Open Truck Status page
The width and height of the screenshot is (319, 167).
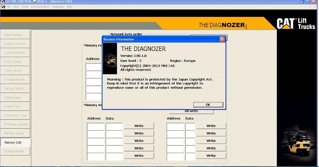[x=15, y=62]
